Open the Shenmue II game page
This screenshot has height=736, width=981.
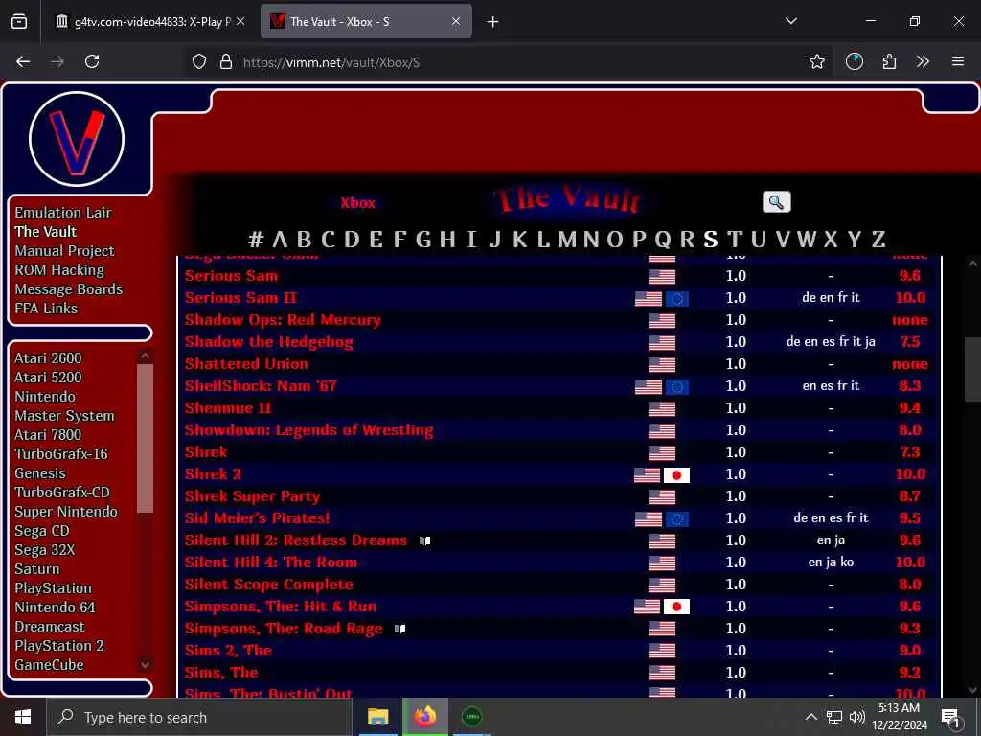coord(228,408)
